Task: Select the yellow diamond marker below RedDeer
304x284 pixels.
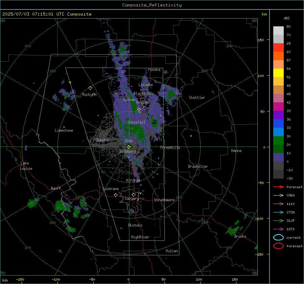Action: coord(139,110)
